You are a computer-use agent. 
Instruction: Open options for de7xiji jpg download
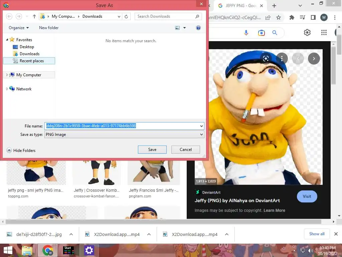coord(71,234)
